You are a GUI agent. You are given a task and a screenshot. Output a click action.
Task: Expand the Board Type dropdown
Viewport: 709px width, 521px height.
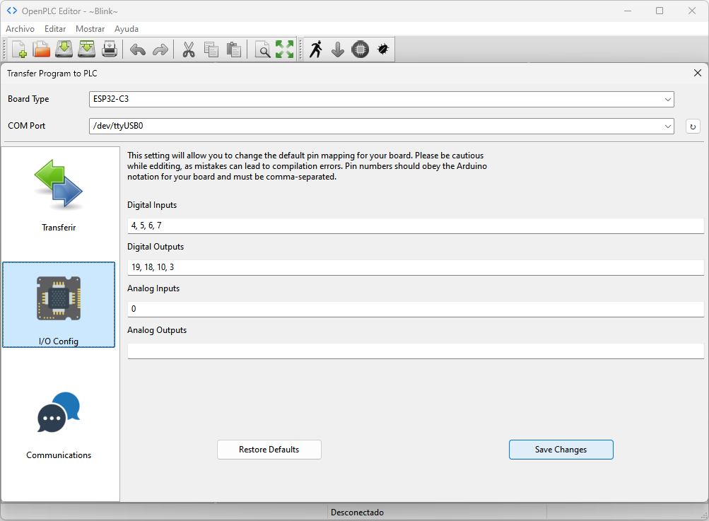[x=382, y=100]
